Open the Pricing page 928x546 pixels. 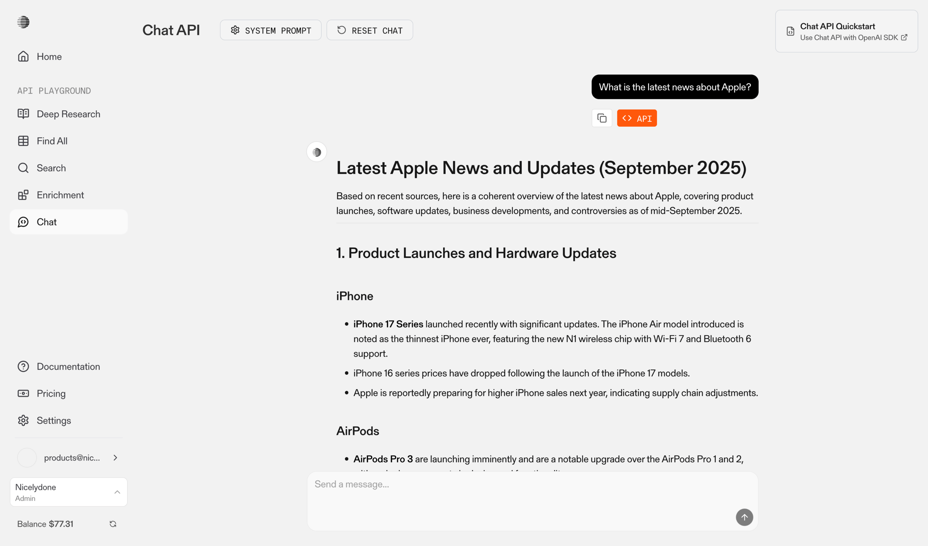coord(69,393)
